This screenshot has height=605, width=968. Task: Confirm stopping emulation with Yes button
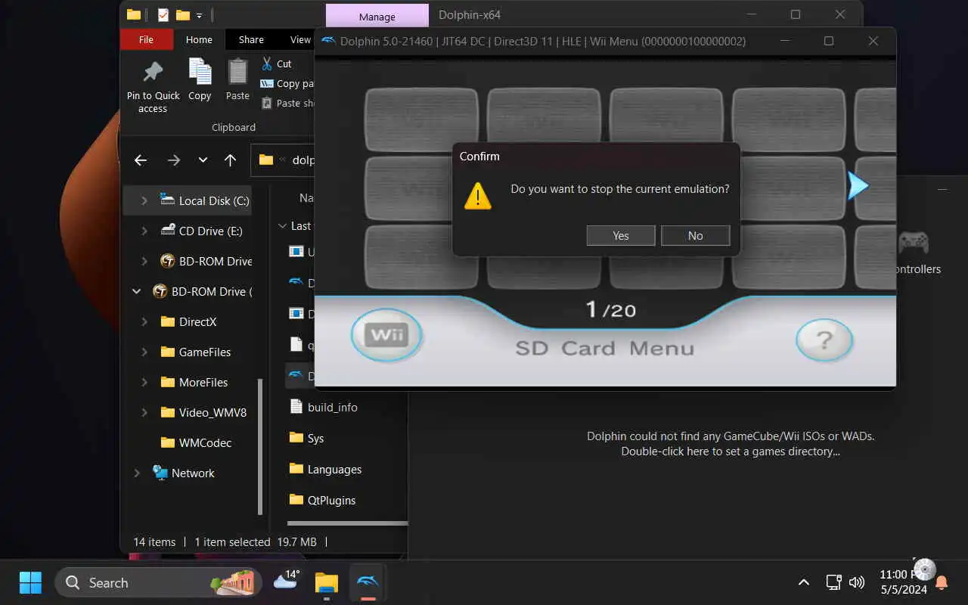click(x=621, y=236)
